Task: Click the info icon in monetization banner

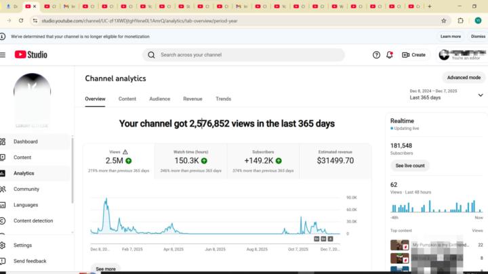Action: pos(3,37)
